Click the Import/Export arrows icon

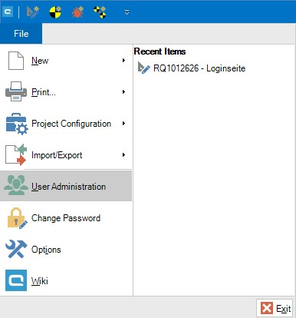(x=16, y=154)
